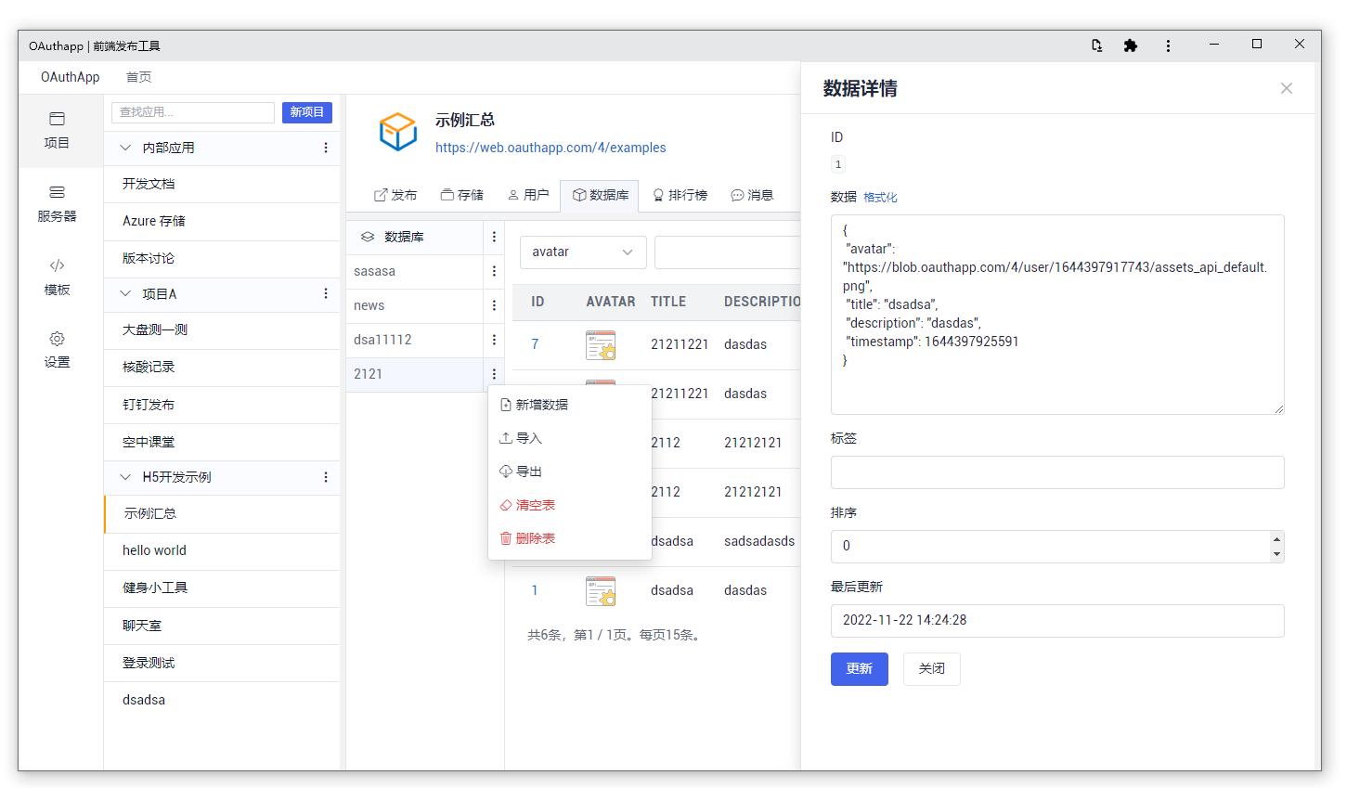Open the web.oauthapp.com examples link

click(550, 148)
